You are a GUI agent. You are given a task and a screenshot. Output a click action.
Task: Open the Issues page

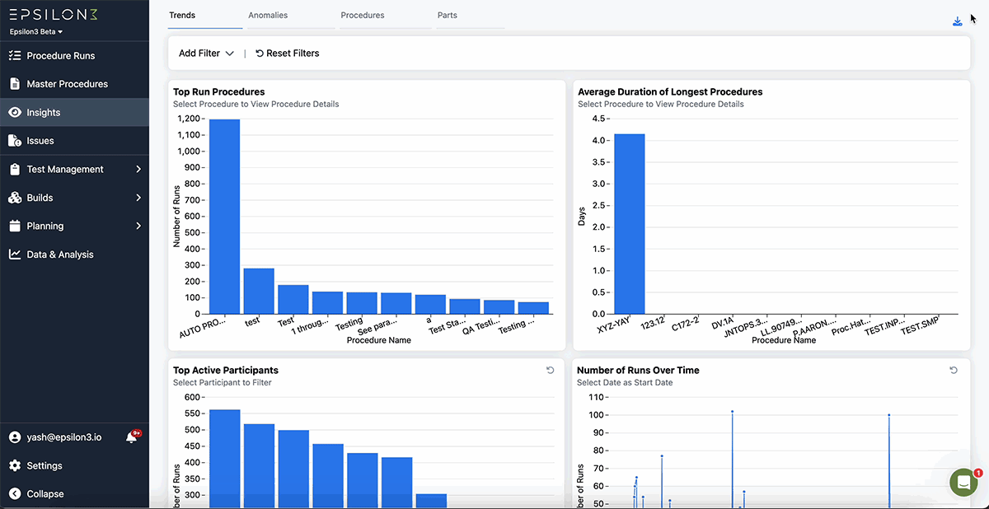[x=74, y=141]
